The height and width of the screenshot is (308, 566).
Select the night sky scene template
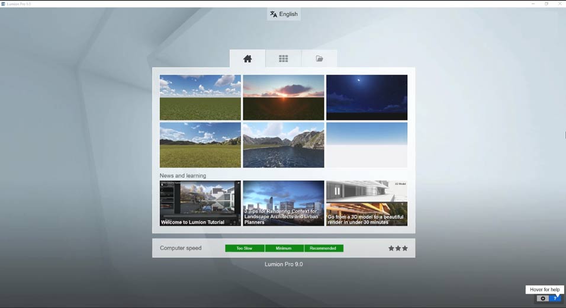(x=366, y=97)
